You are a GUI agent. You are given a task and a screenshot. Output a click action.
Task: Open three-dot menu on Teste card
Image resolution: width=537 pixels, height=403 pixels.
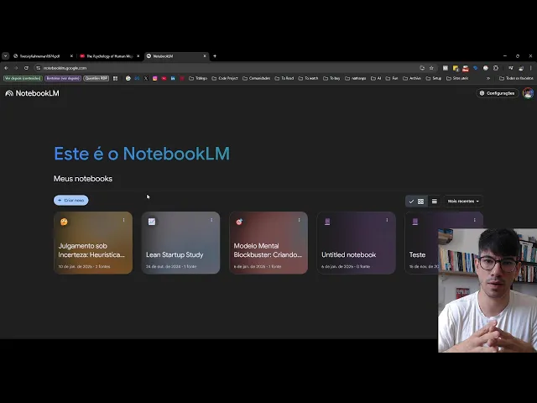tap(475, 220)
